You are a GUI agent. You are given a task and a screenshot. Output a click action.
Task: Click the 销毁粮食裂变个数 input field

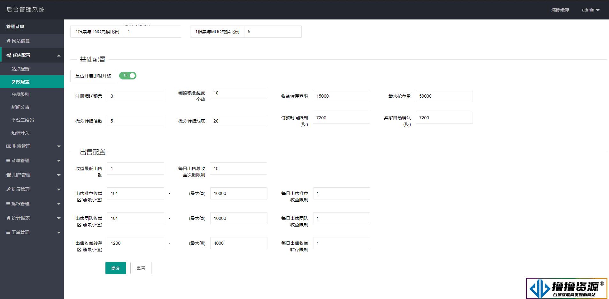pyautogui.click(x=238, y=93)
